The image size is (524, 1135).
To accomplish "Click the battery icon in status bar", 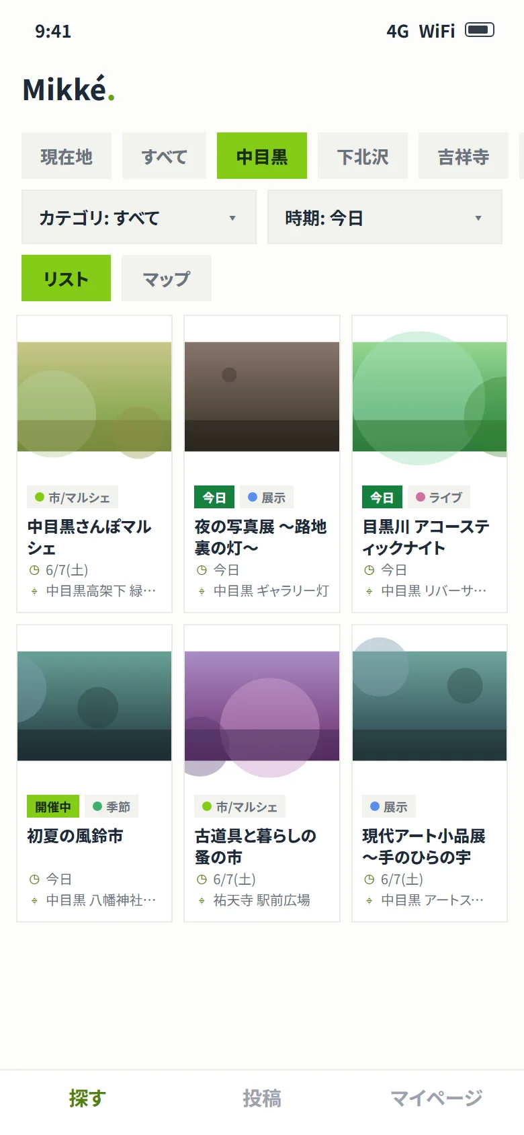I will coord(480,30).
